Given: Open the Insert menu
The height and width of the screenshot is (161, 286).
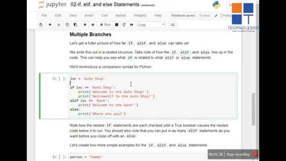Looking at the screenshot, I should (89, 16).
